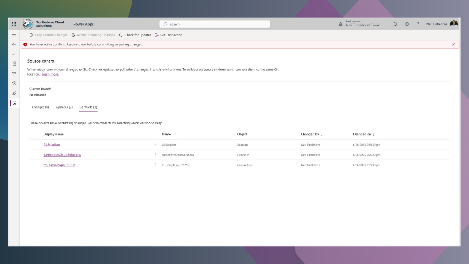Open more options for TurtledoveCloudSolutions row
The image size is (469, 264).
pyautogui.click(x=155, y=155)
